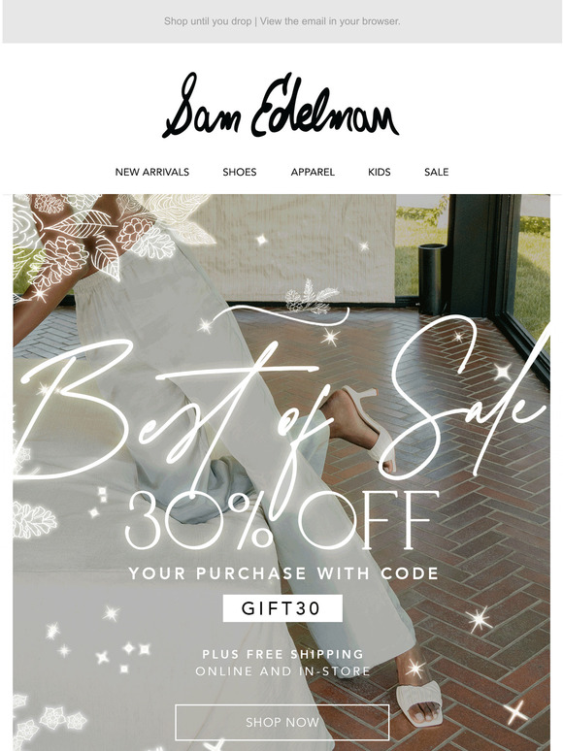Open the NEW ARRIVALS menu item
This screenshot has width=563, height=751.
tap(151, 172)
